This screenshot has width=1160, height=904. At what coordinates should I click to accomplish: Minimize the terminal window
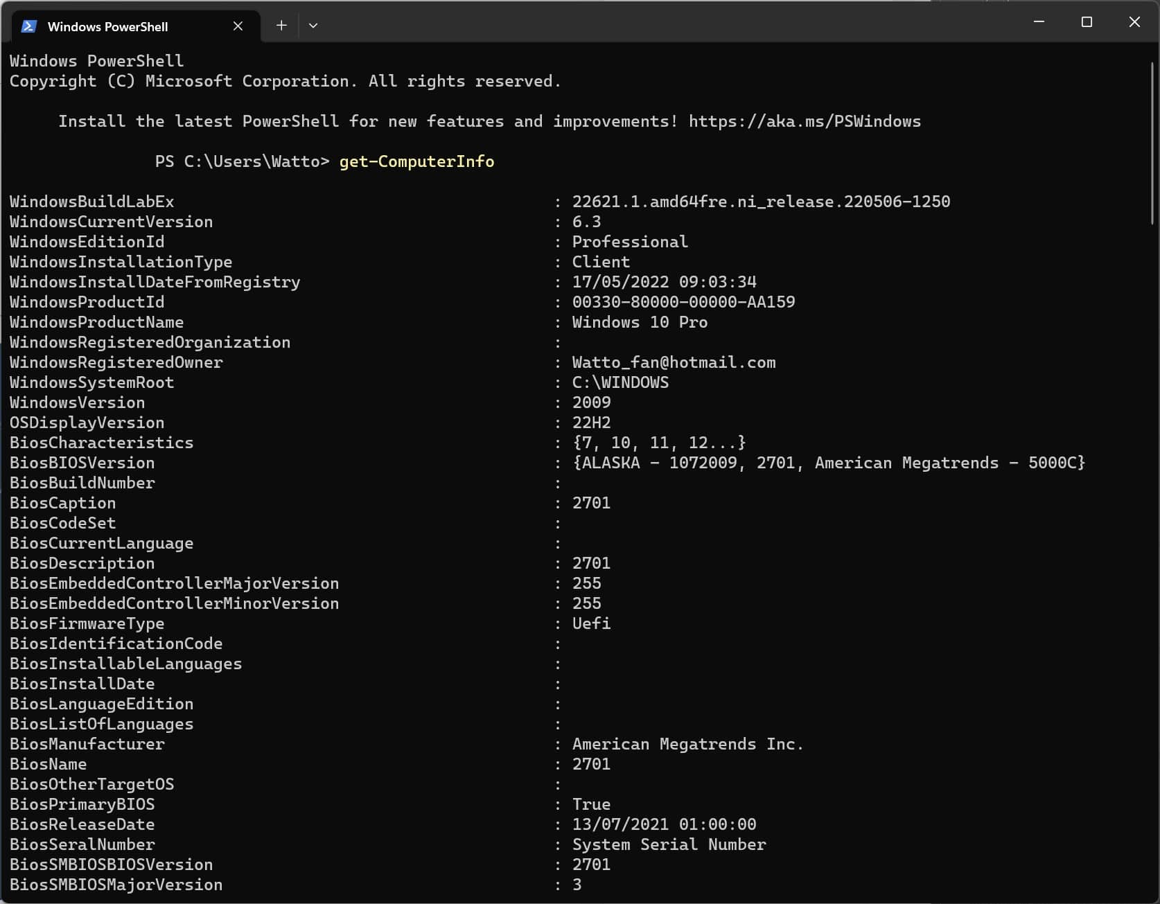click(1039, 22)
